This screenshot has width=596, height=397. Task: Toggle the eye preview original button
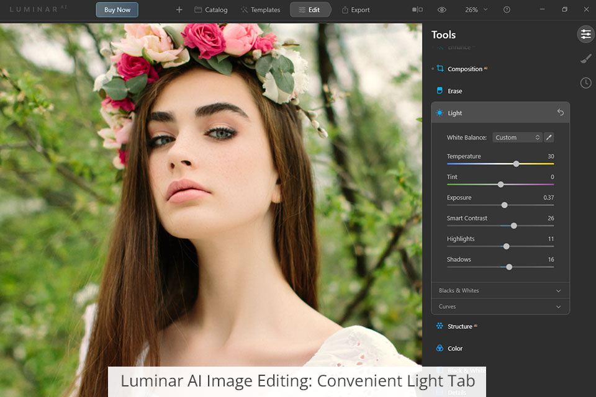441,10
